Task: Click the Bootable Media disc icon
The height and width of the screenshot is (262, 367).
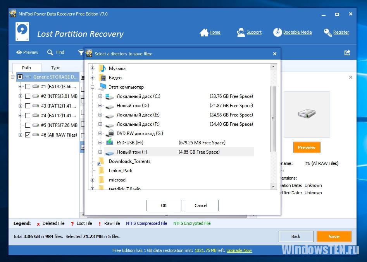Action: click(277, 32)
